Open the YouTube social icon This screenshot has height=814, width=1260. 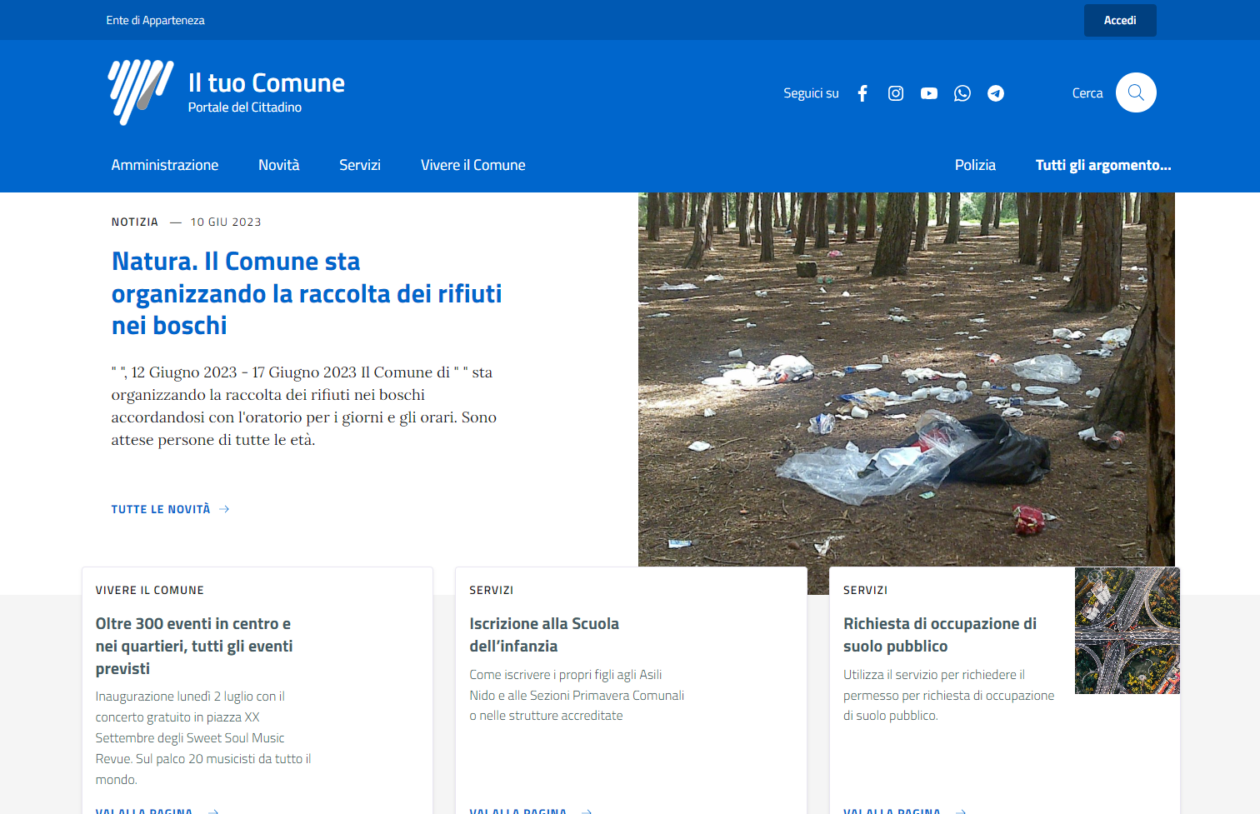click(x=929, y=93)
